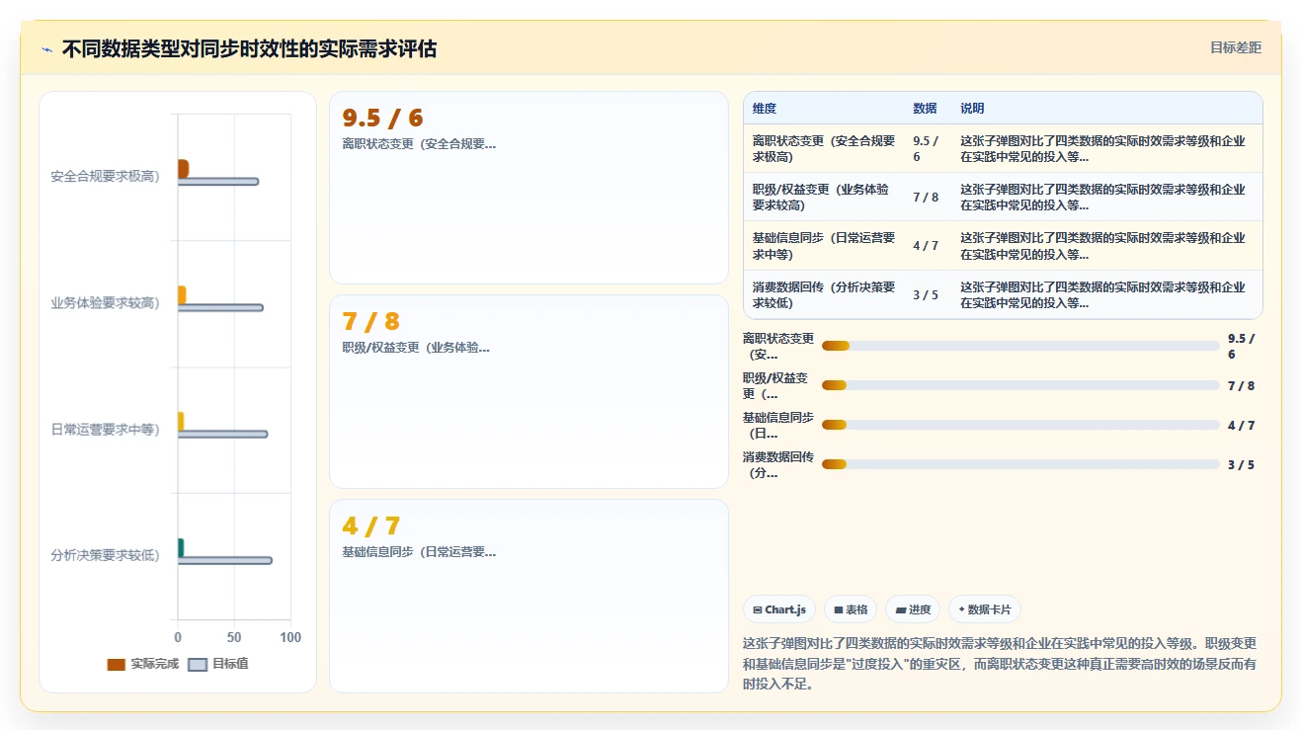Click the progress label 离职状态变更（安…
Screen dimensions: 1302x730
[778, 346]
